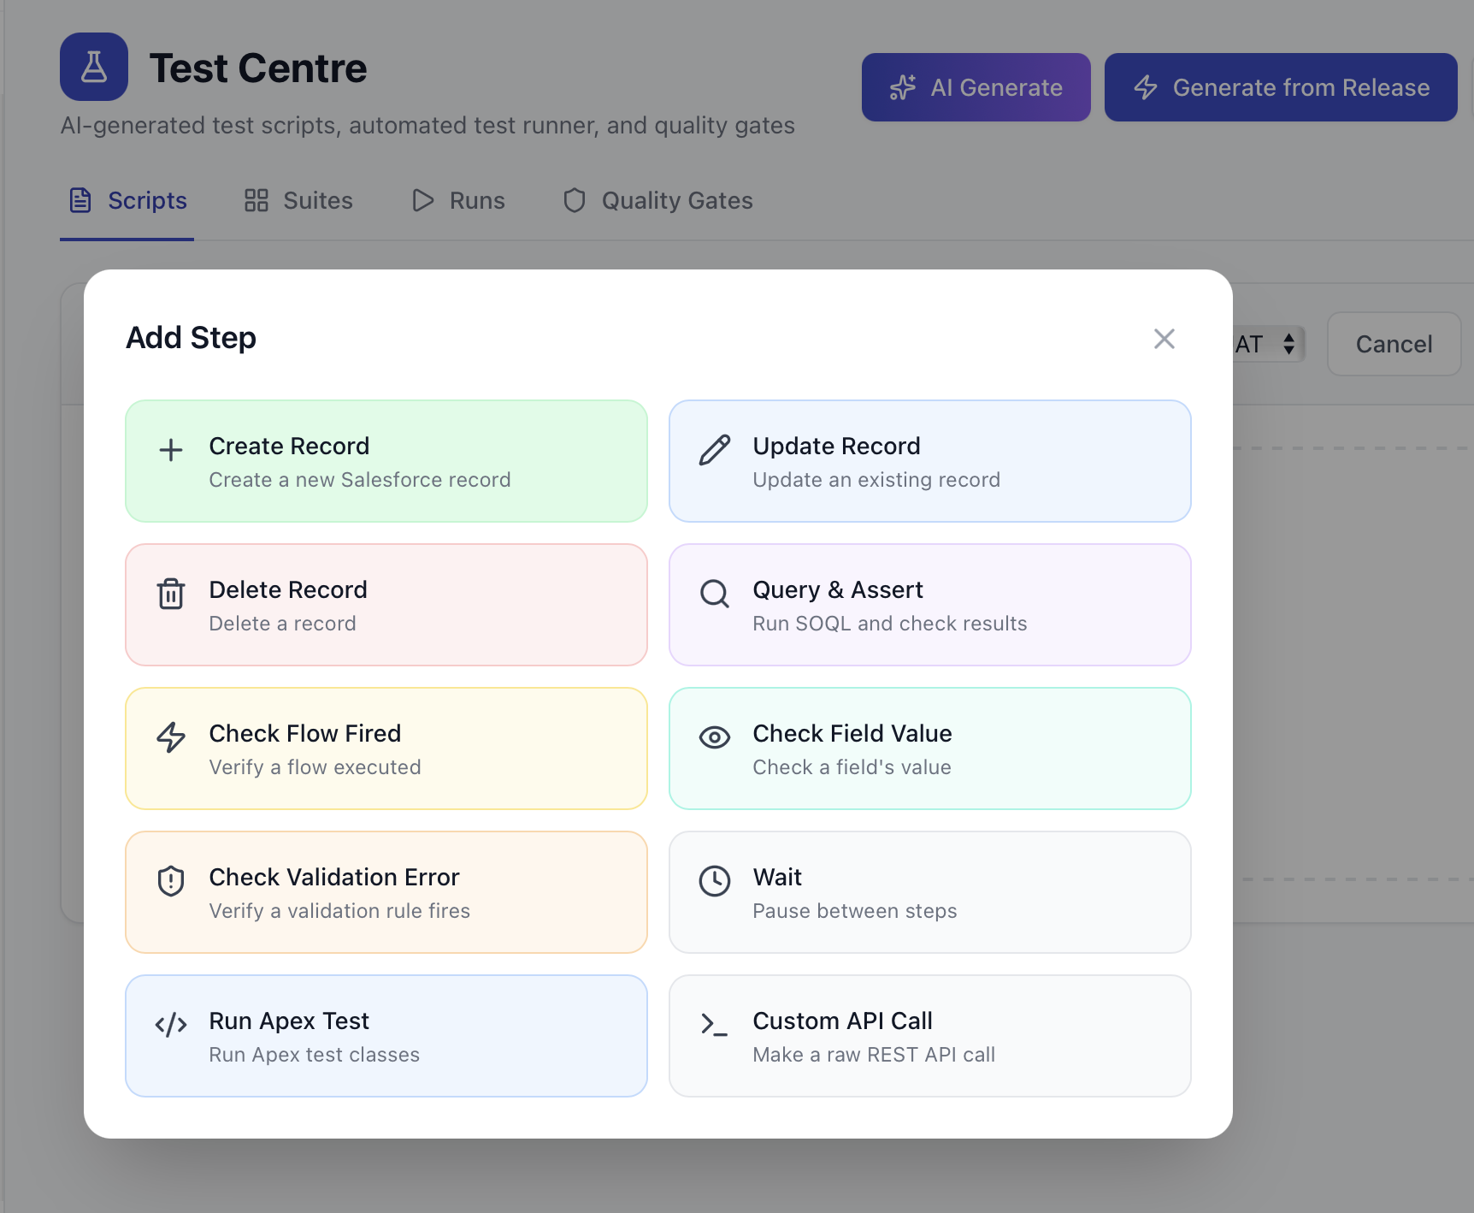Click the Wait clock icon
1474x1213 pixels.
pos(715,881)
